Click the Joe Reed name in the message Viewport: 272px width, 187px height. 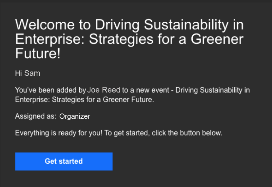click(104, 90)
